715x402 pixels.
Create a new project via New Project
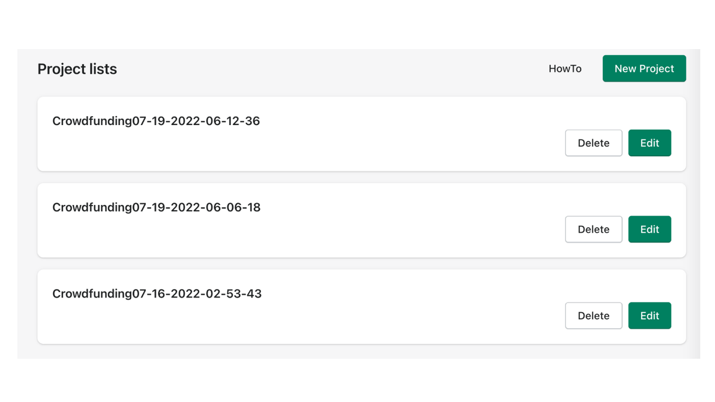(643, 68)
